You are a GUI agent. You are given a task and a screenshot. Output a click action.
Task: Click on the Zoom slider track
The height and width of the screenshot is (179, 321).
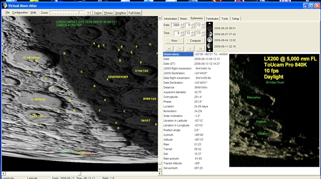(67, 12)
